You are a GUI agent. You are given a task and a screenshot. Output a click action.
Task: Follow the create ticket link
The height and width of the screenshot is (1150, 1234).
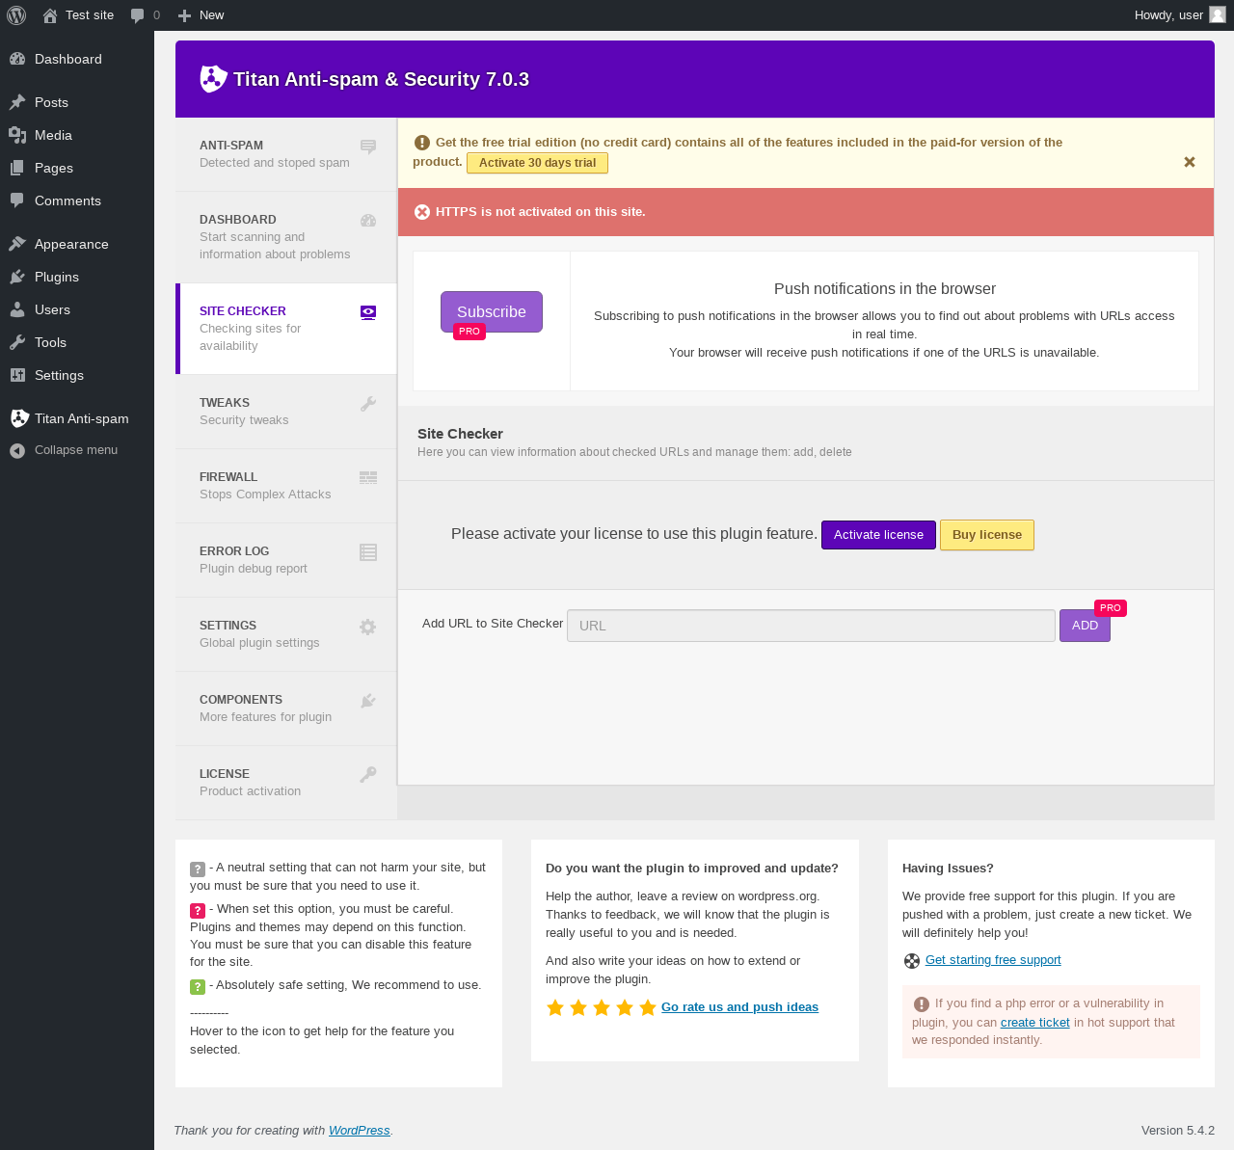1035,1023
